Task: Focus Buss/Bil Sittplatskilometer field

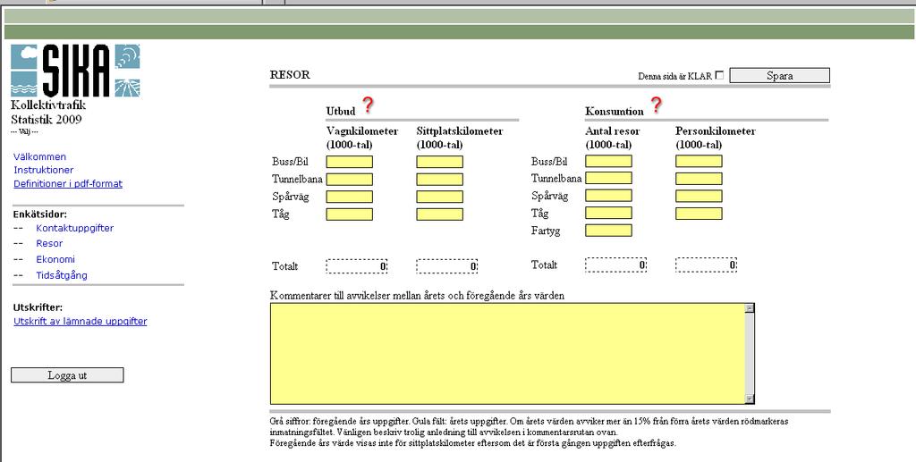Action: click(440, 162)
